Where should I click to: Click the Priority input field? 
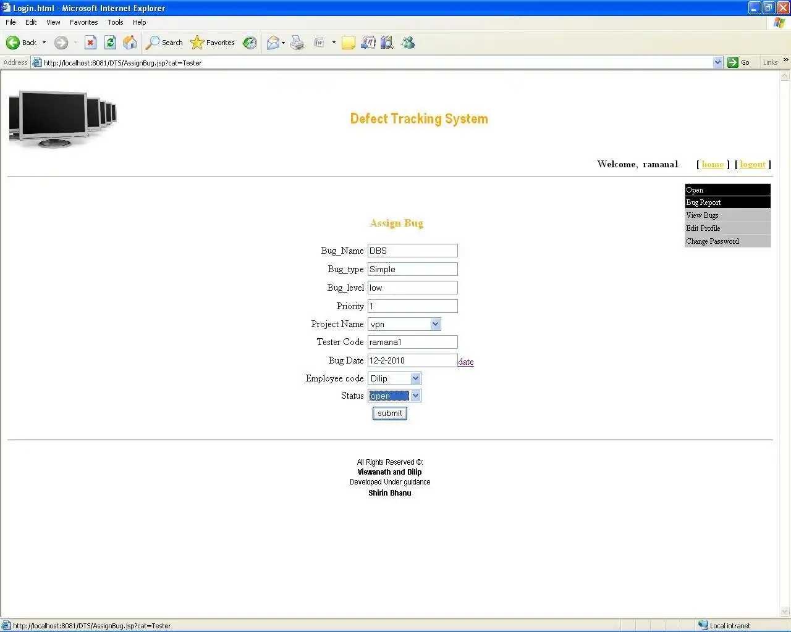(413, 306)
